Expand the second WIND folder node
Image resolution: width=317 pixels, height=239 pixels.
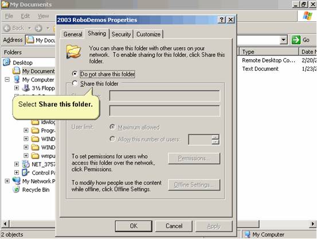click(x=26, y=147)
